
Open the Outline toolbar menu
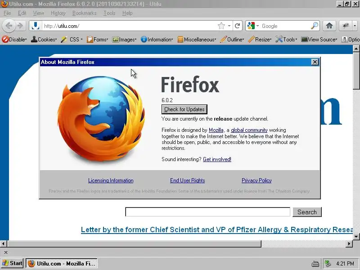[x=232, y=40]
